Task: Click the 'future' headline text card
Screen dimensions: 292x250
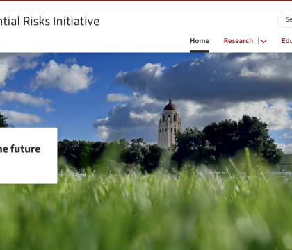Action: pos(29,156)
